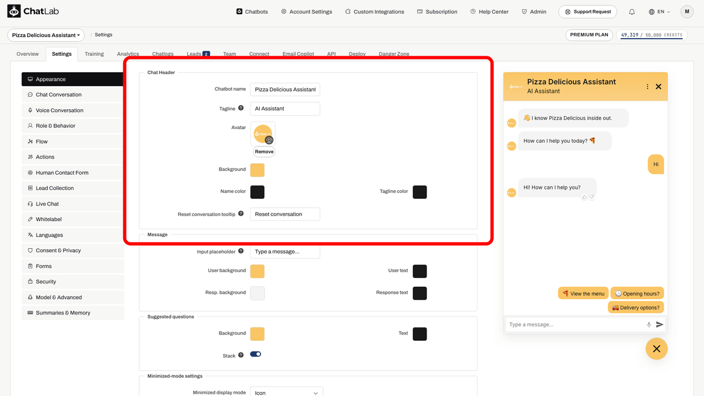704x396 pixels.
Task: Remove the chatbot avatar
Action: [264, 151]
